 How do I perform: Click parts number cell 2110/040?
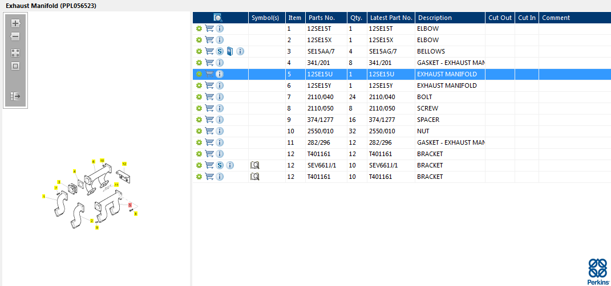pyautogui.click(x=320, y=97)
